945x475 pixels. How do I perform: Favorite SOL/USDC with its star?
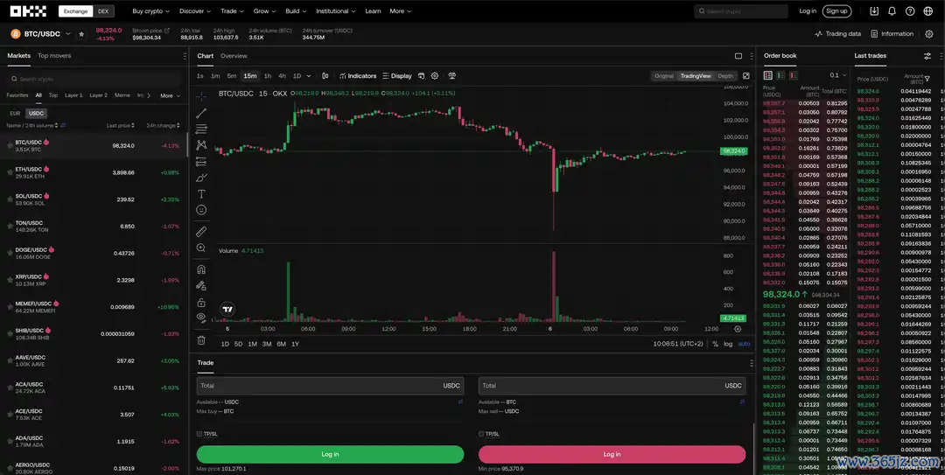(10, 199)
